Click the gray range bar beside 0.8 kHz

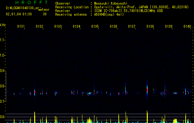pyautogui.click(x=6, y=86)
